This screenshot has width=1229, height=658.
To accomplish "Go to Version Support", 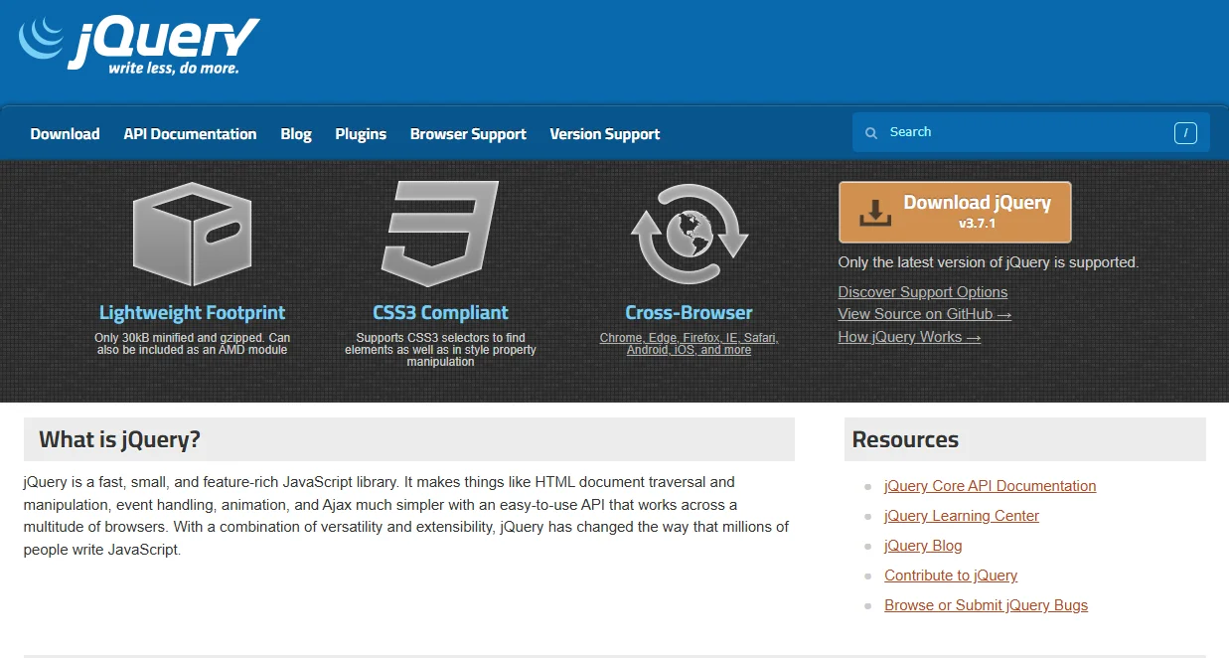I will [x=604, y=133].
